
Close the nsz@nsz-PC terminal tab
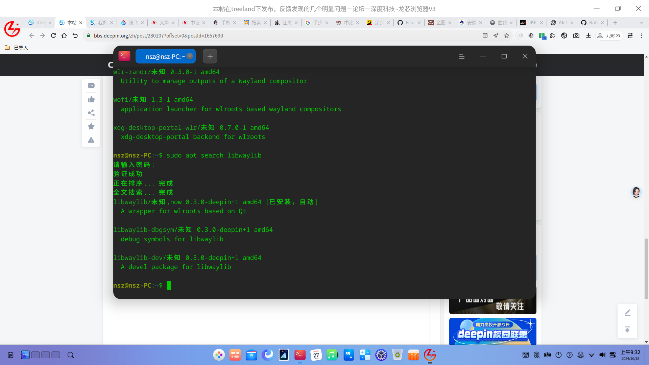[x=190, y=56]
